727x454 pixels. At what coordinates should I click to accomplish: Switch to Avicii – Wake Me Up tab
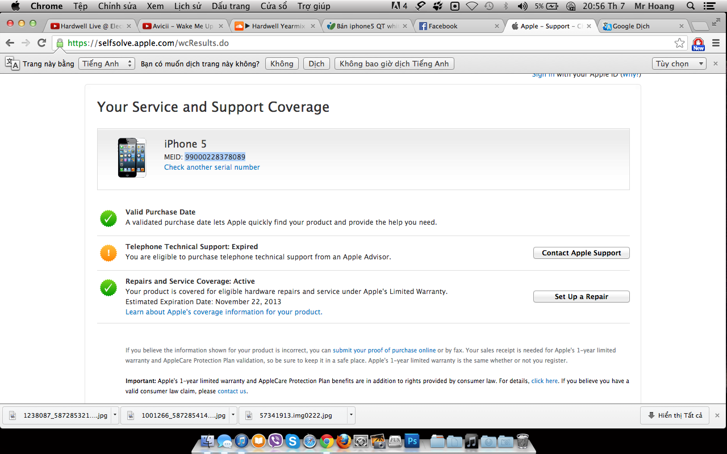pyautogui.click(x=183, y=26)
